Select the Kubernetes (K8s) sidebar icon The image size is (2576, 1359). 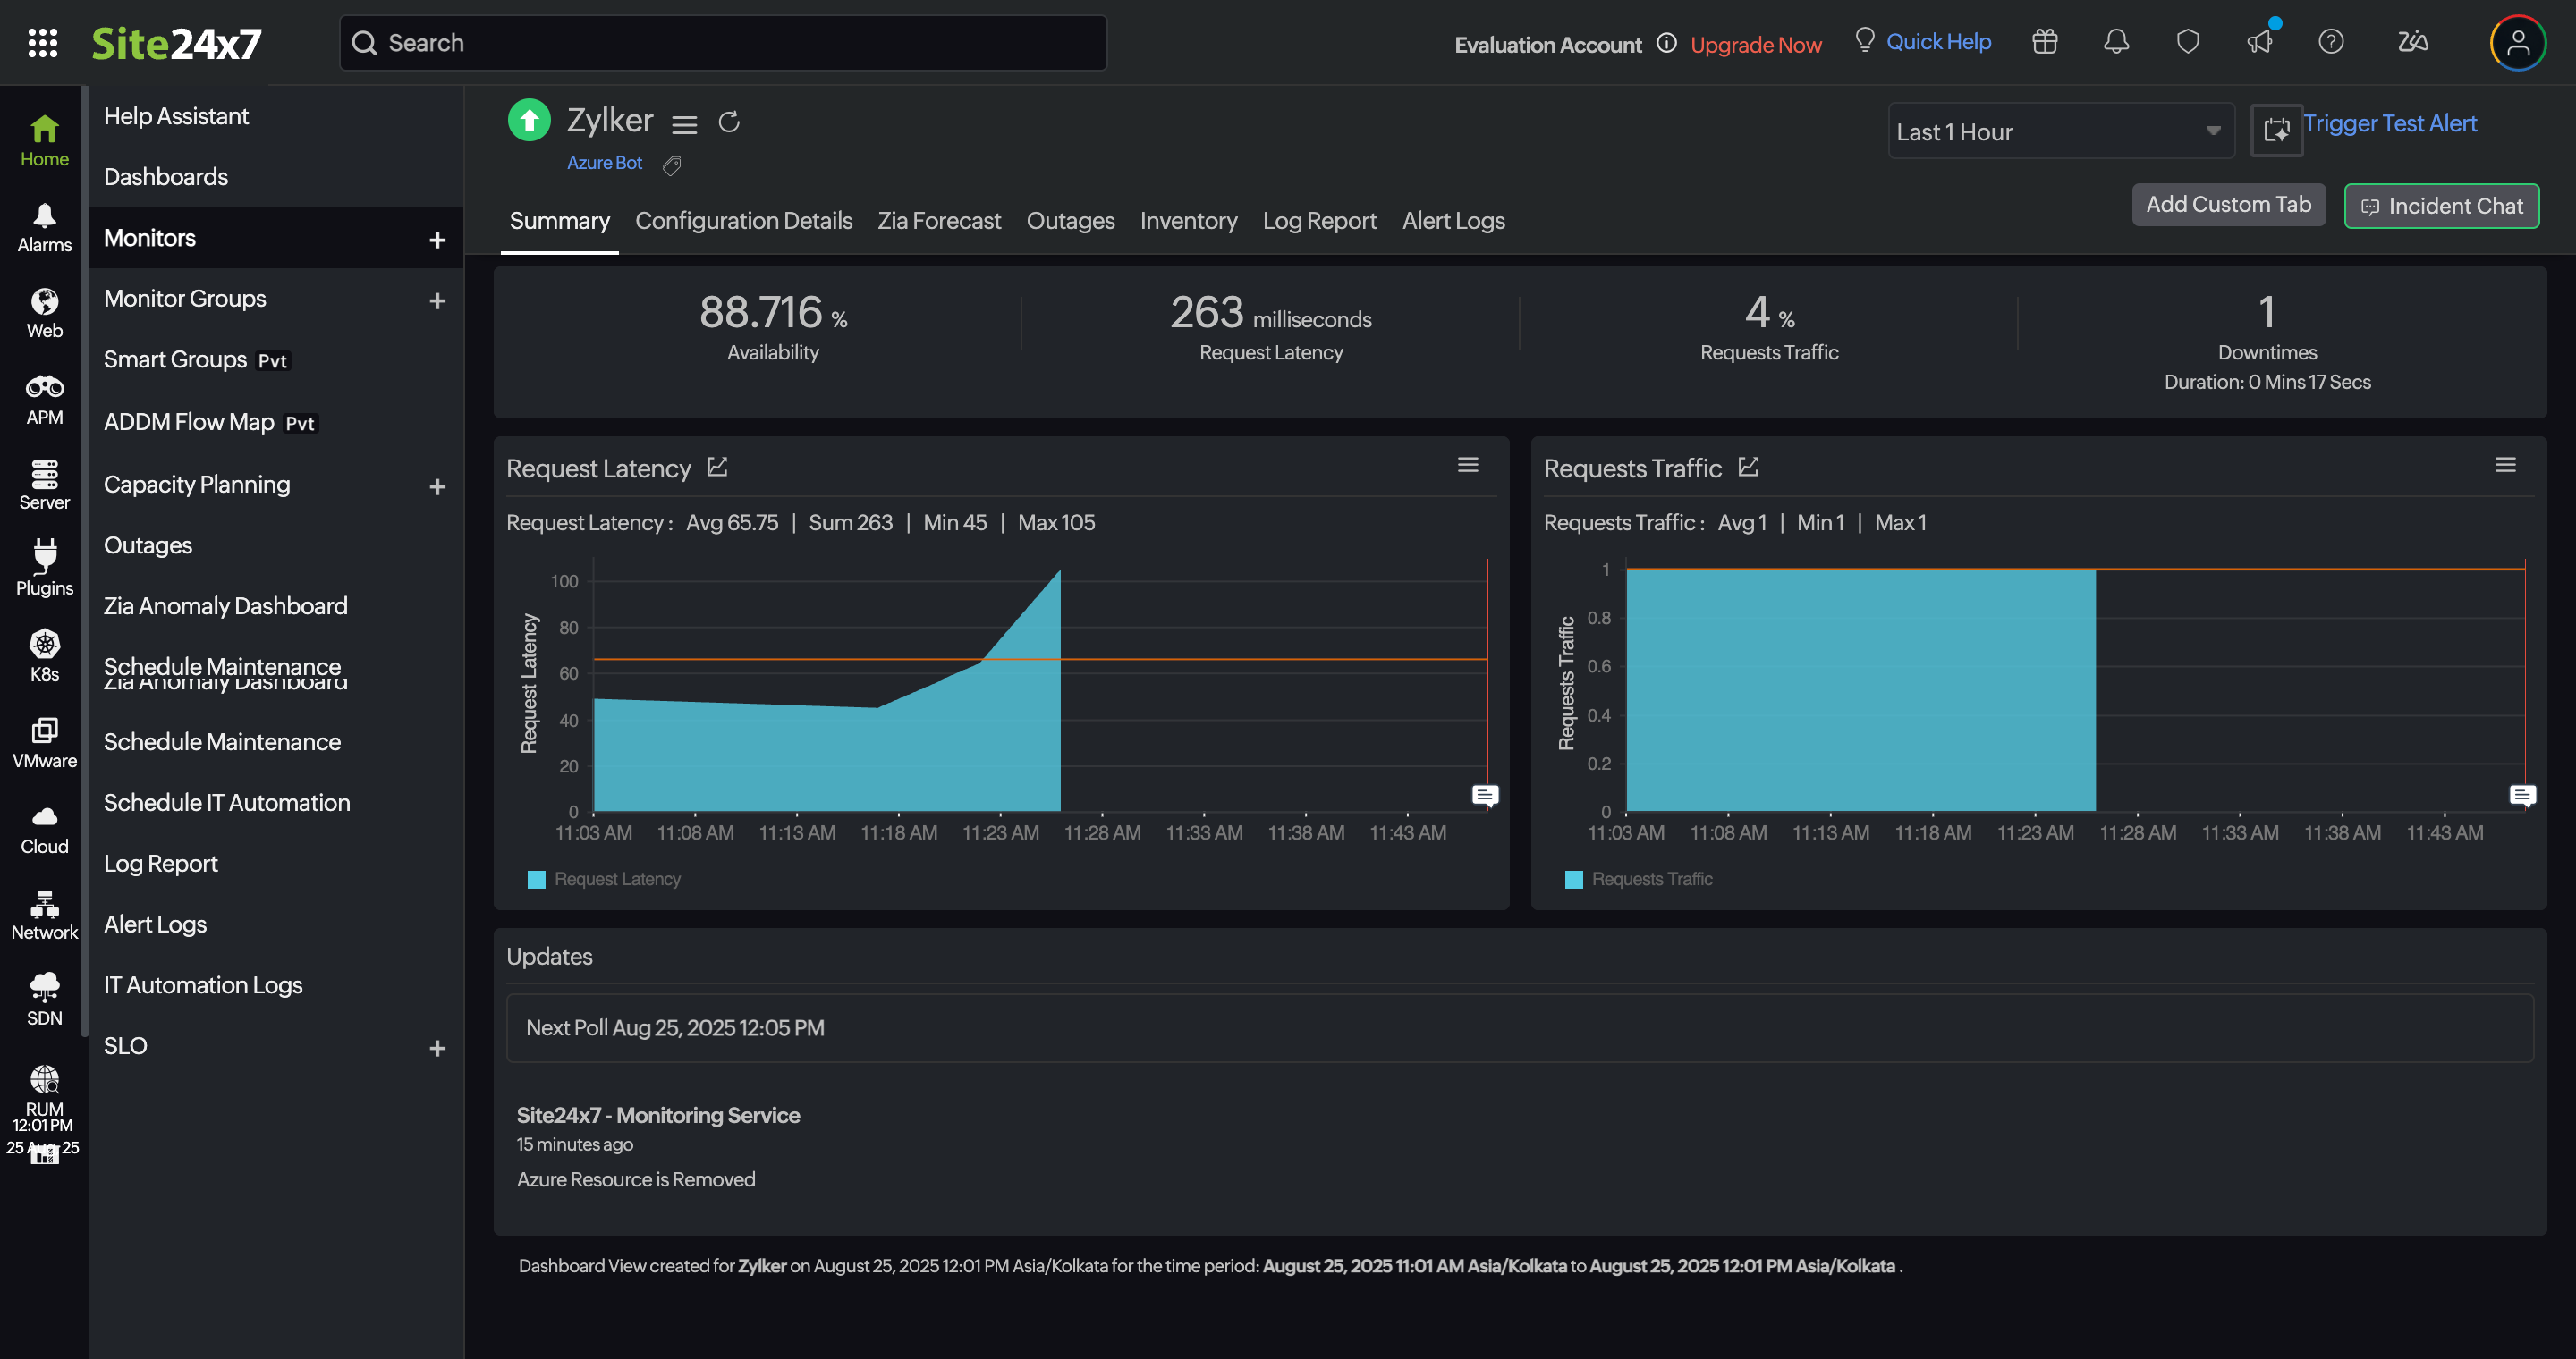pos(43,654)
